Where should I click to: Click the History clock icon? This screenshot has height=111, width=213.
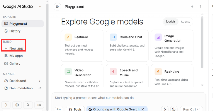coord(6,31)
